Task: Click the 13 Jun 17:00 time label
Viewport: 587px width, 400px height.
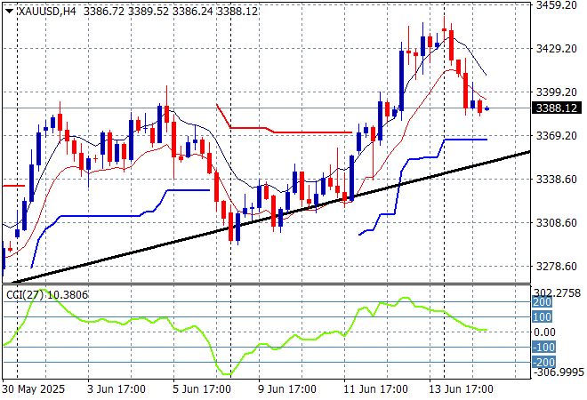Action: (461, 389)
